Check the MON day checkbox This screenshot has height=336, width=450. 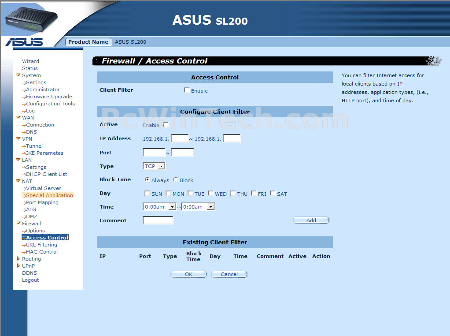coord(169,193)
